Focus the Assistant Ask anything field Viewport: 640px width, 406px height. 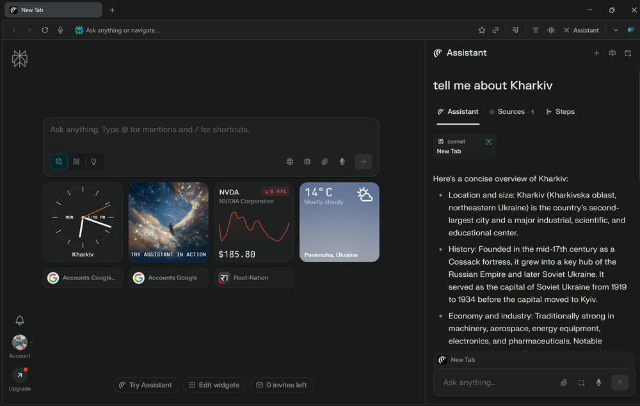[x=498, y=382]
